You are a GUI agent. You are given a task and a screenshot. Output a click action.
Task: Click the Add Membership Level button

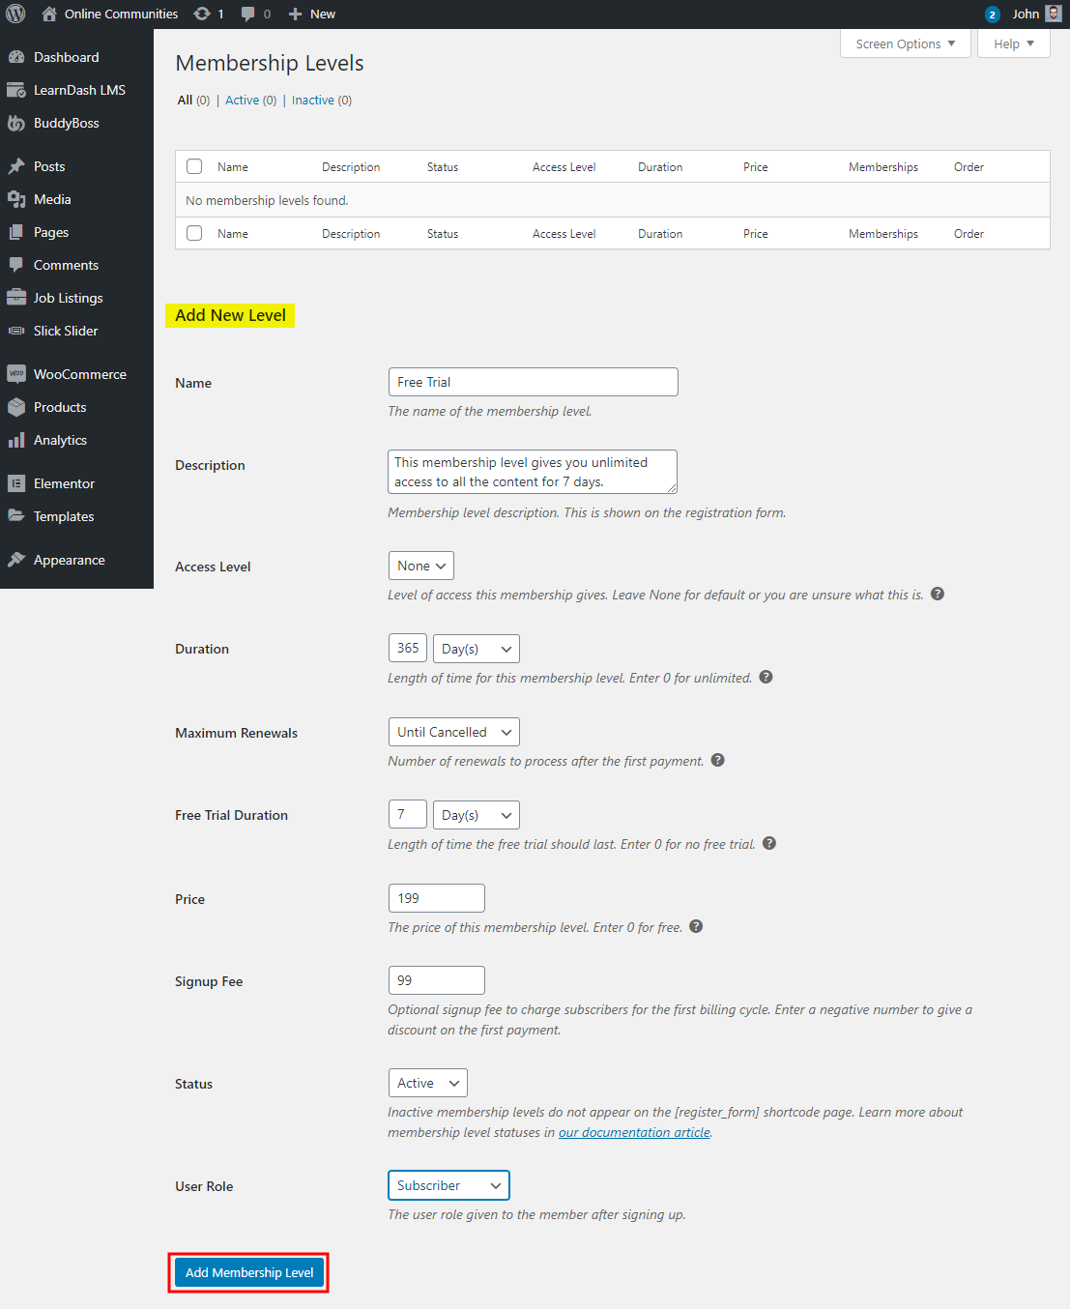(x=248, y=1272)
